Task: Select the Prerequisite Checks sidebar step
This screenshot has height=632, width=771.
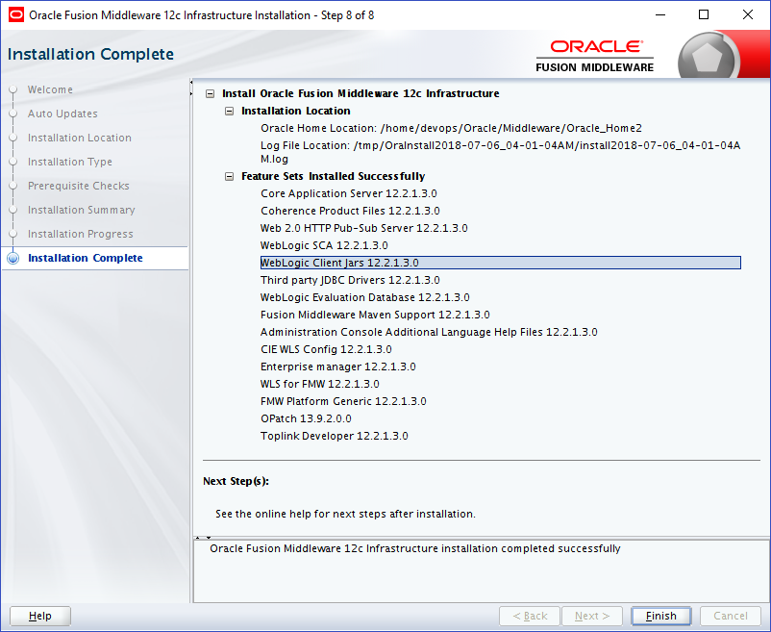Action: click(79, 186)
